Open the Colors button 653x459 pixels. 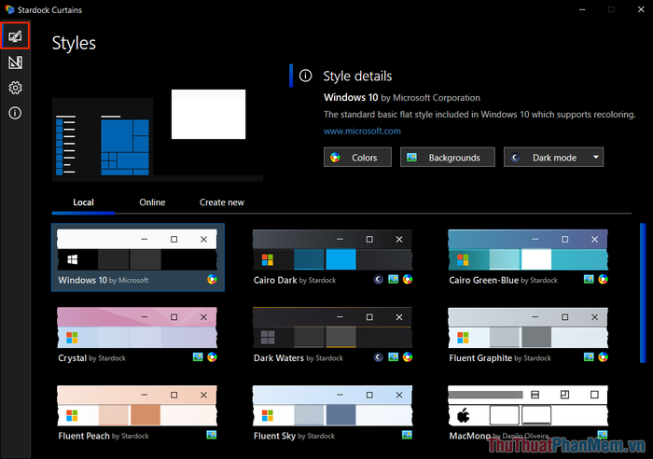(357, 158)
